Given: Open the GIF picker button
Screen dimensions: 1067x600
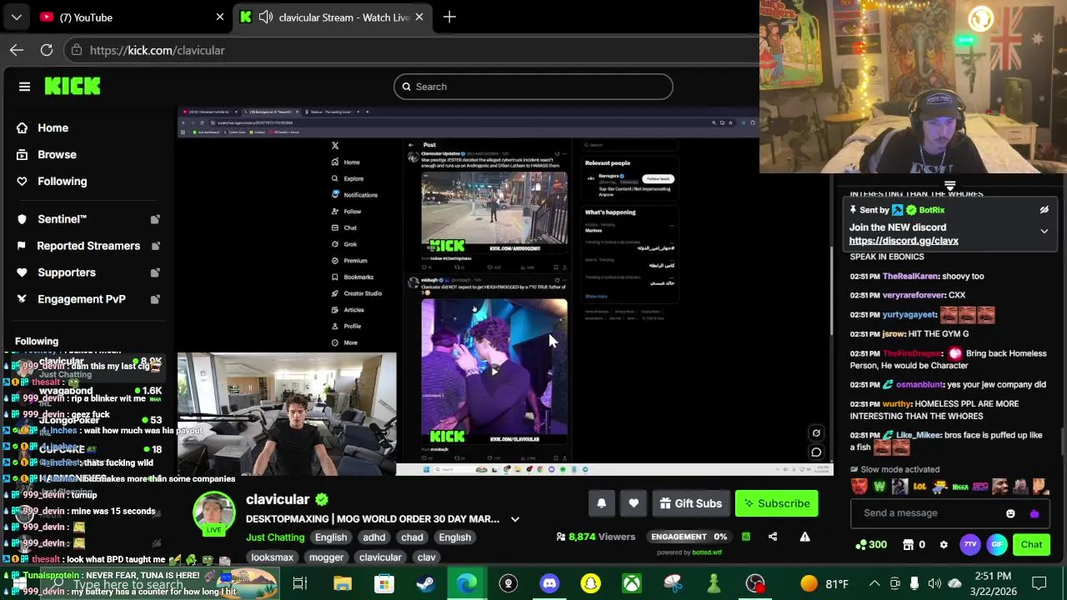Looking at the screenshot, I should point(997,545).
